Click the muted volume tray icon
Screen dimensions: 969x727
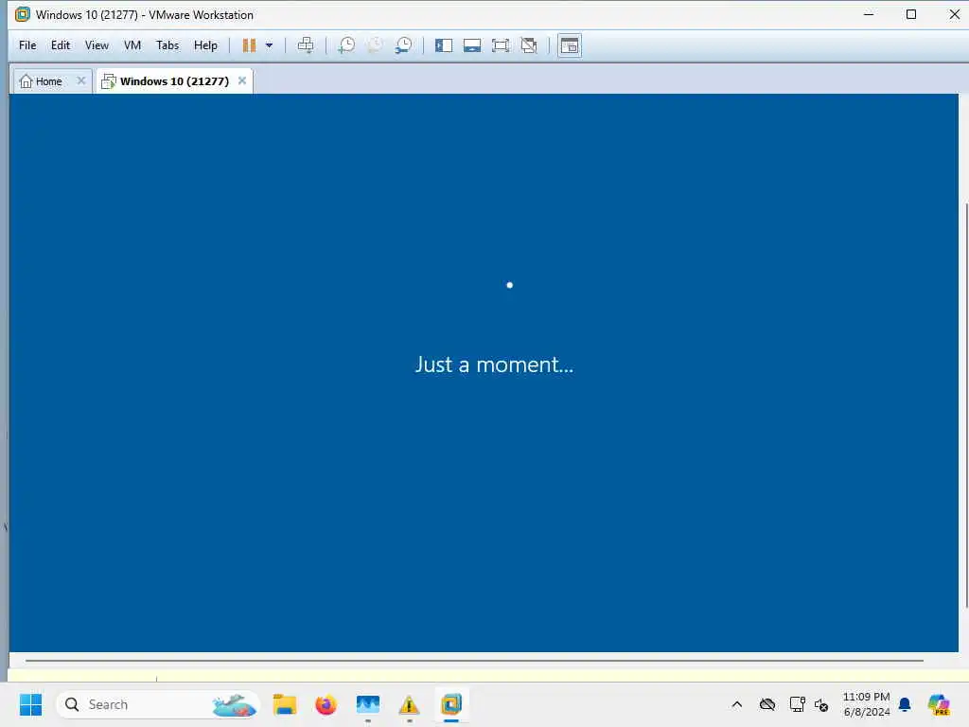tap(821, 704)
